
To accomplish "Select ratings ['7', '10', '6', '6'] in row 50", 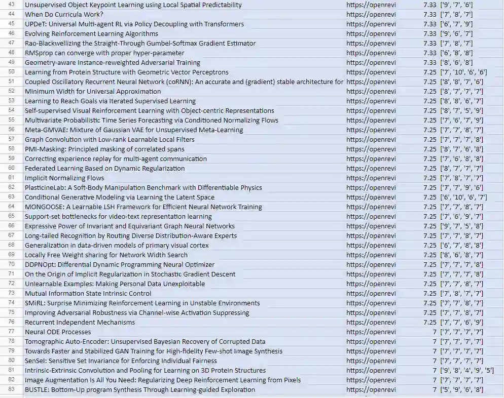I will coord(463,72).
